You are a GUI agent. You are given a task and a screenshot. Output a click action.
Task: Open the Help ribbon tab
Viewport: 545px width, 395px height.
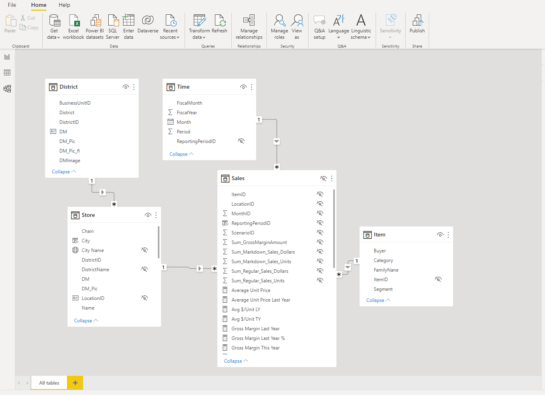pyautogui.click(x=64, y=5)
